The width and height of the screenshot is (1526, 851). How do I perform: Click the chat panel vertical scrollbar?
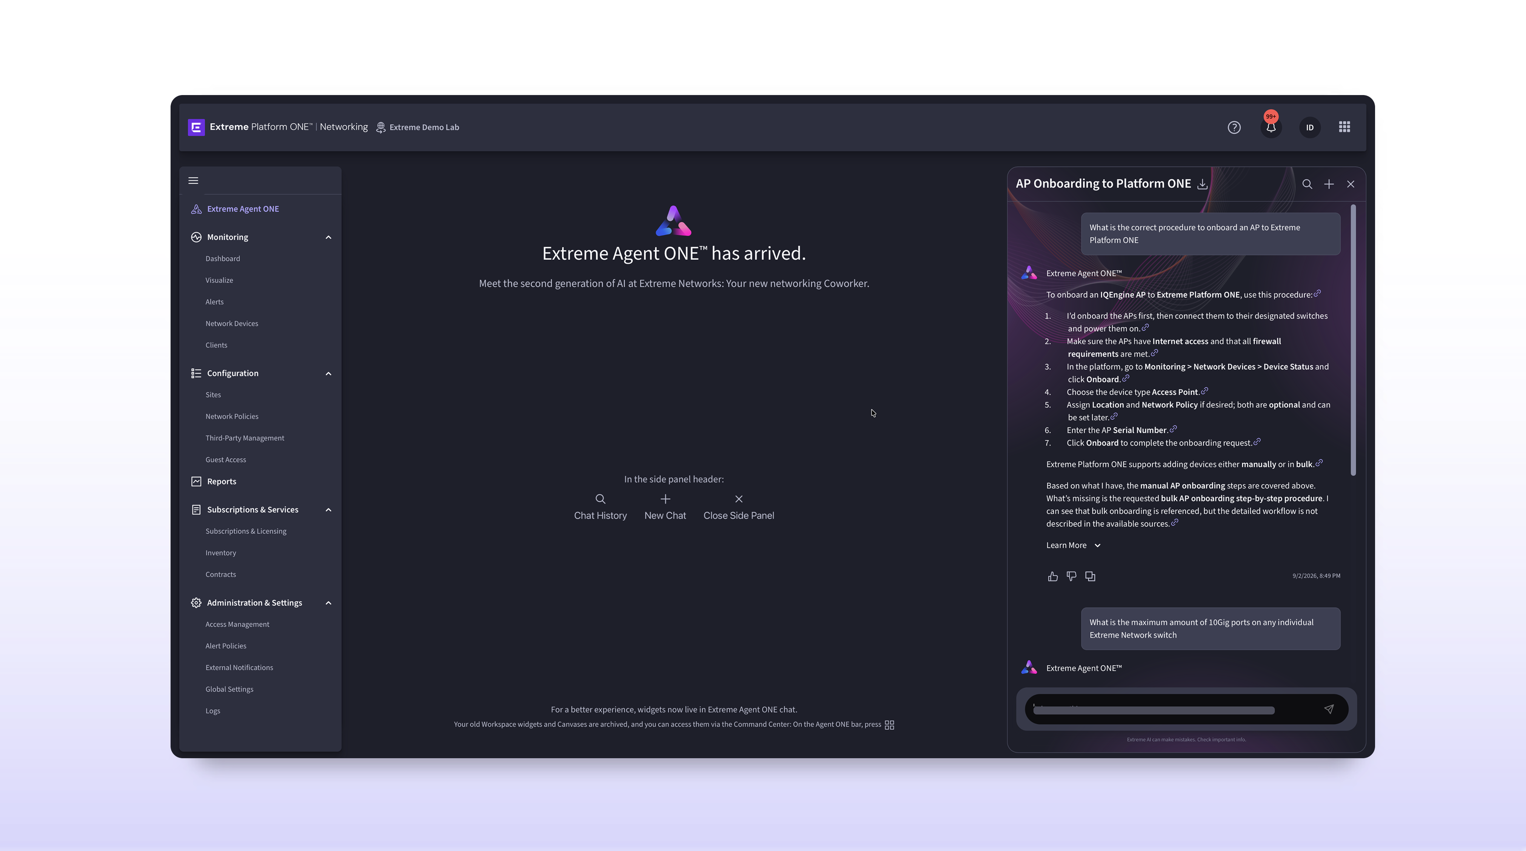click(x=1353, y=341)
